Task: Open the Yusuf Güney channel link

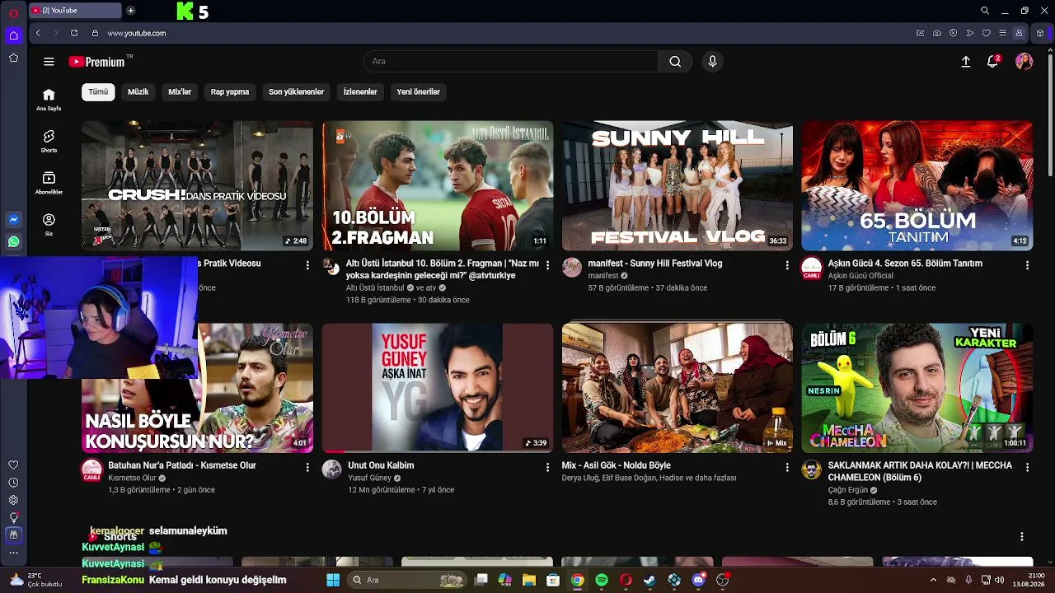Action: pyautogui.click(x=370, y=478)
